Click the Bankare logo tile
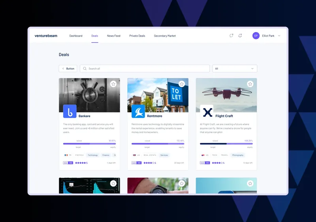The image size is (316, 222). tap(70, 111)
